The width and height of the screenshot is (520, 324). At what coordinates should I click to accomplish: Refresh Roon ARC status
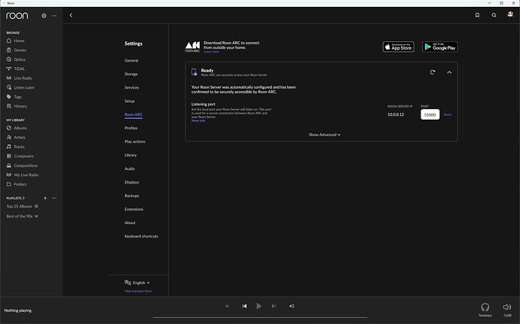coord(433,72)
